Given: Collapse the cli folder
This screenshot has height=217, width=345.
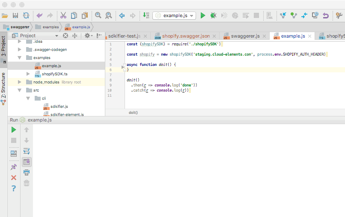Looking at the screenshot, I should point(28,98).
